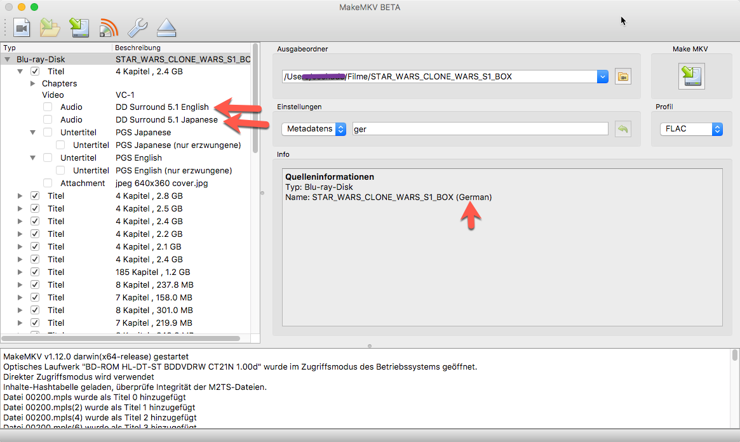
Task: Select row 4 Kapitel, 2.1 GB
Action: (x=126, y=246)
